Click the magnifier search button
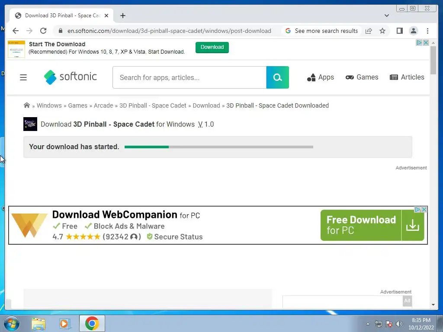 (x=277, y=77)
